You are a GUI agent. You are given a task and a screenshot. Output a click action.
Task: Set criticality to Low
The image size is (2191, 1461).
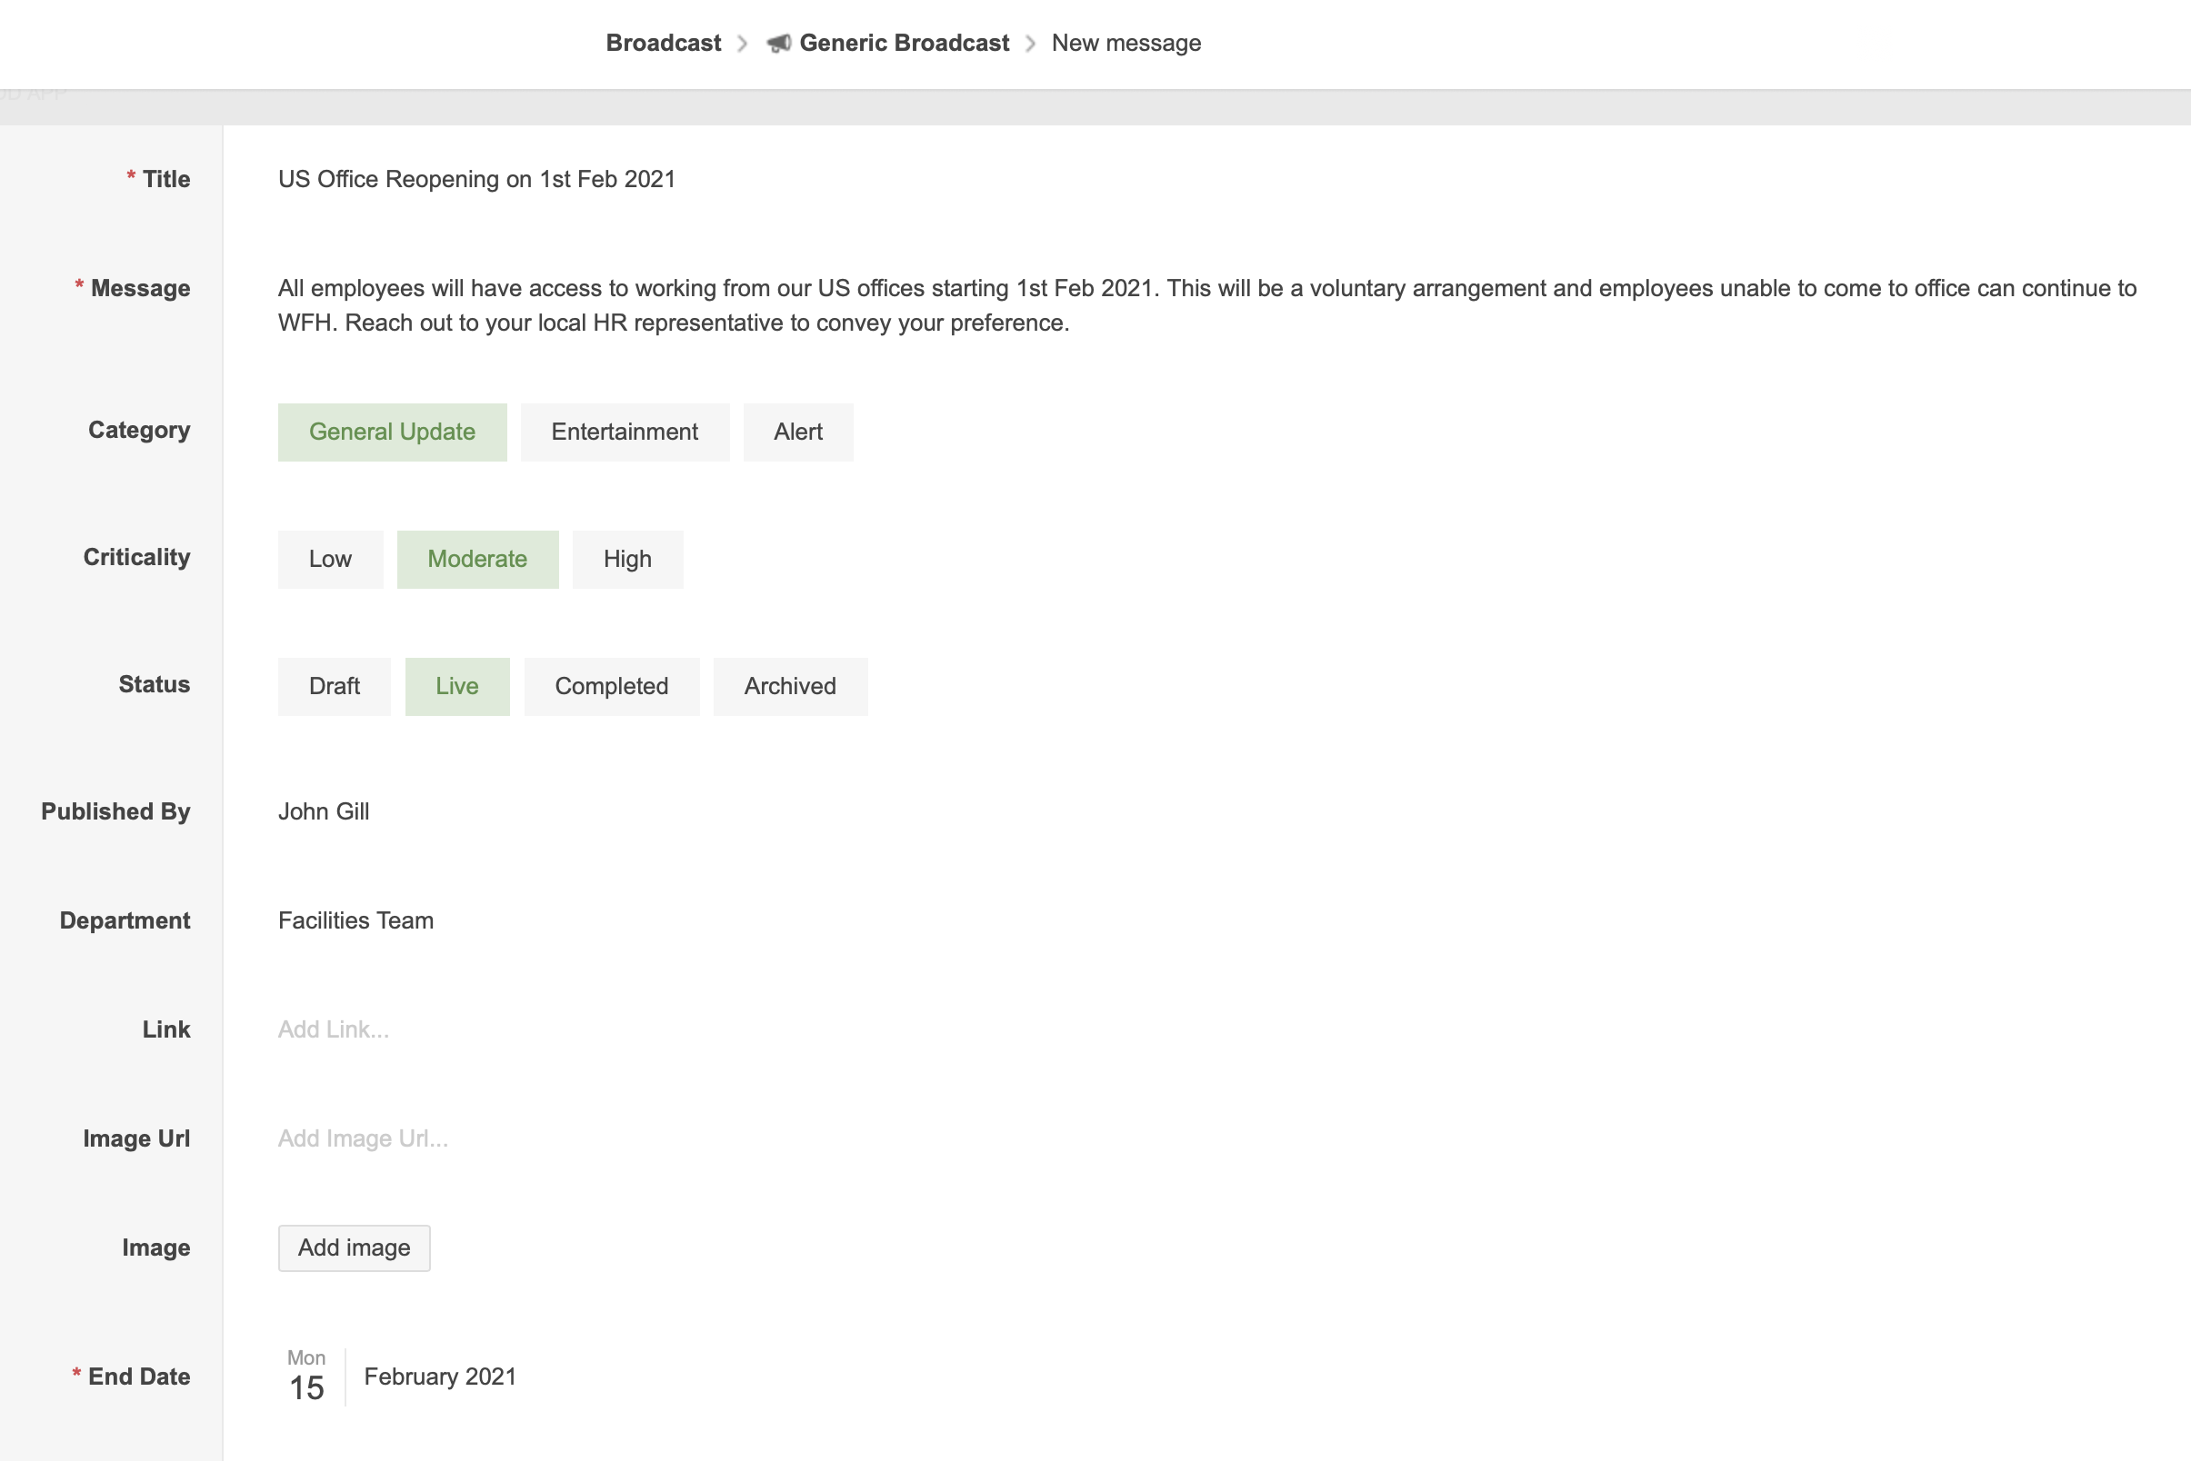point(330,559)
